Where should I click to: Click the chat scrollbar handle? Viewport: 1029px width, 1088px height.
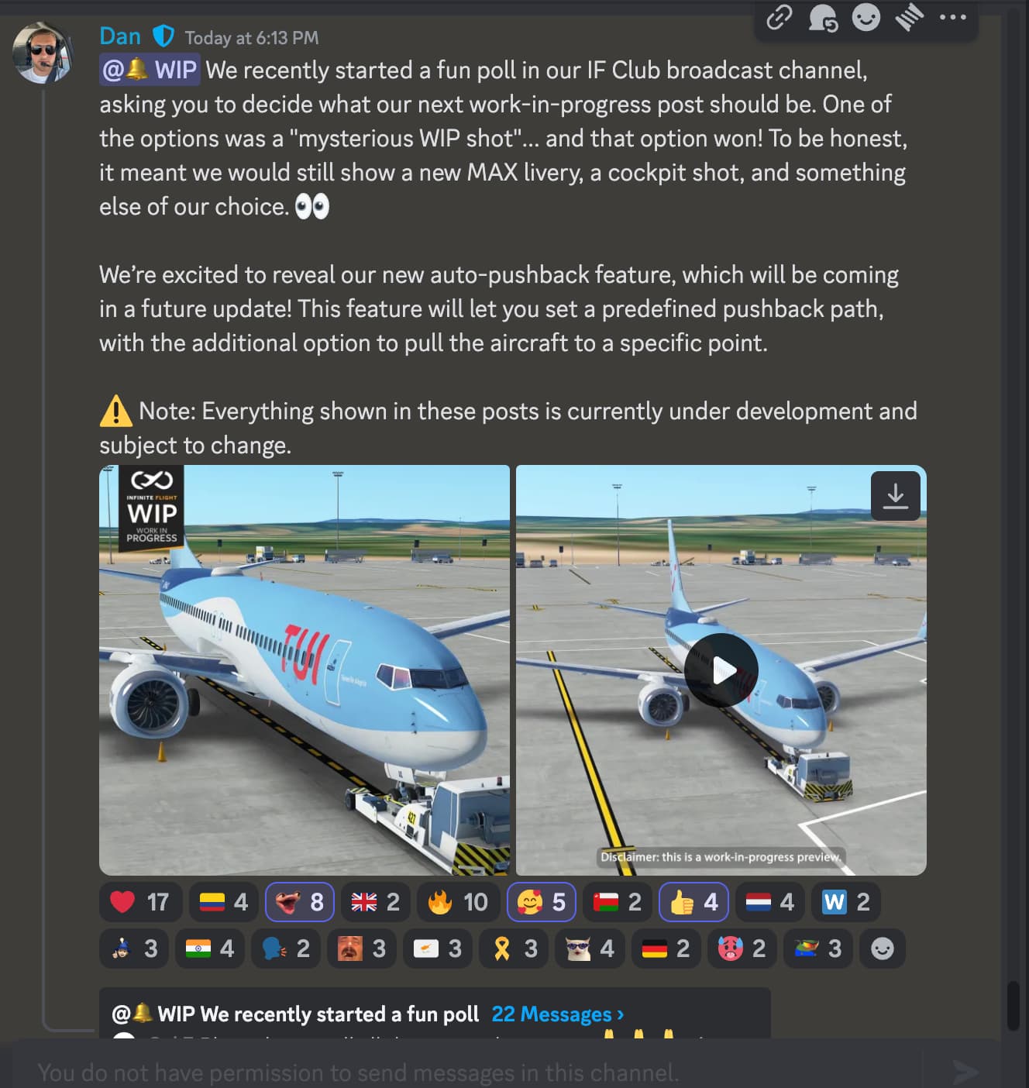tap(1013, 1006)
